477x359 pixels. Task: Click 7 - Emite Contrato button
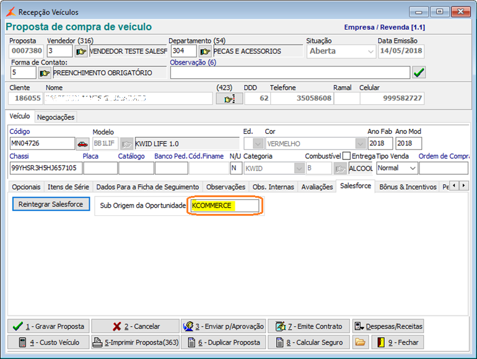tap(309, 326)
